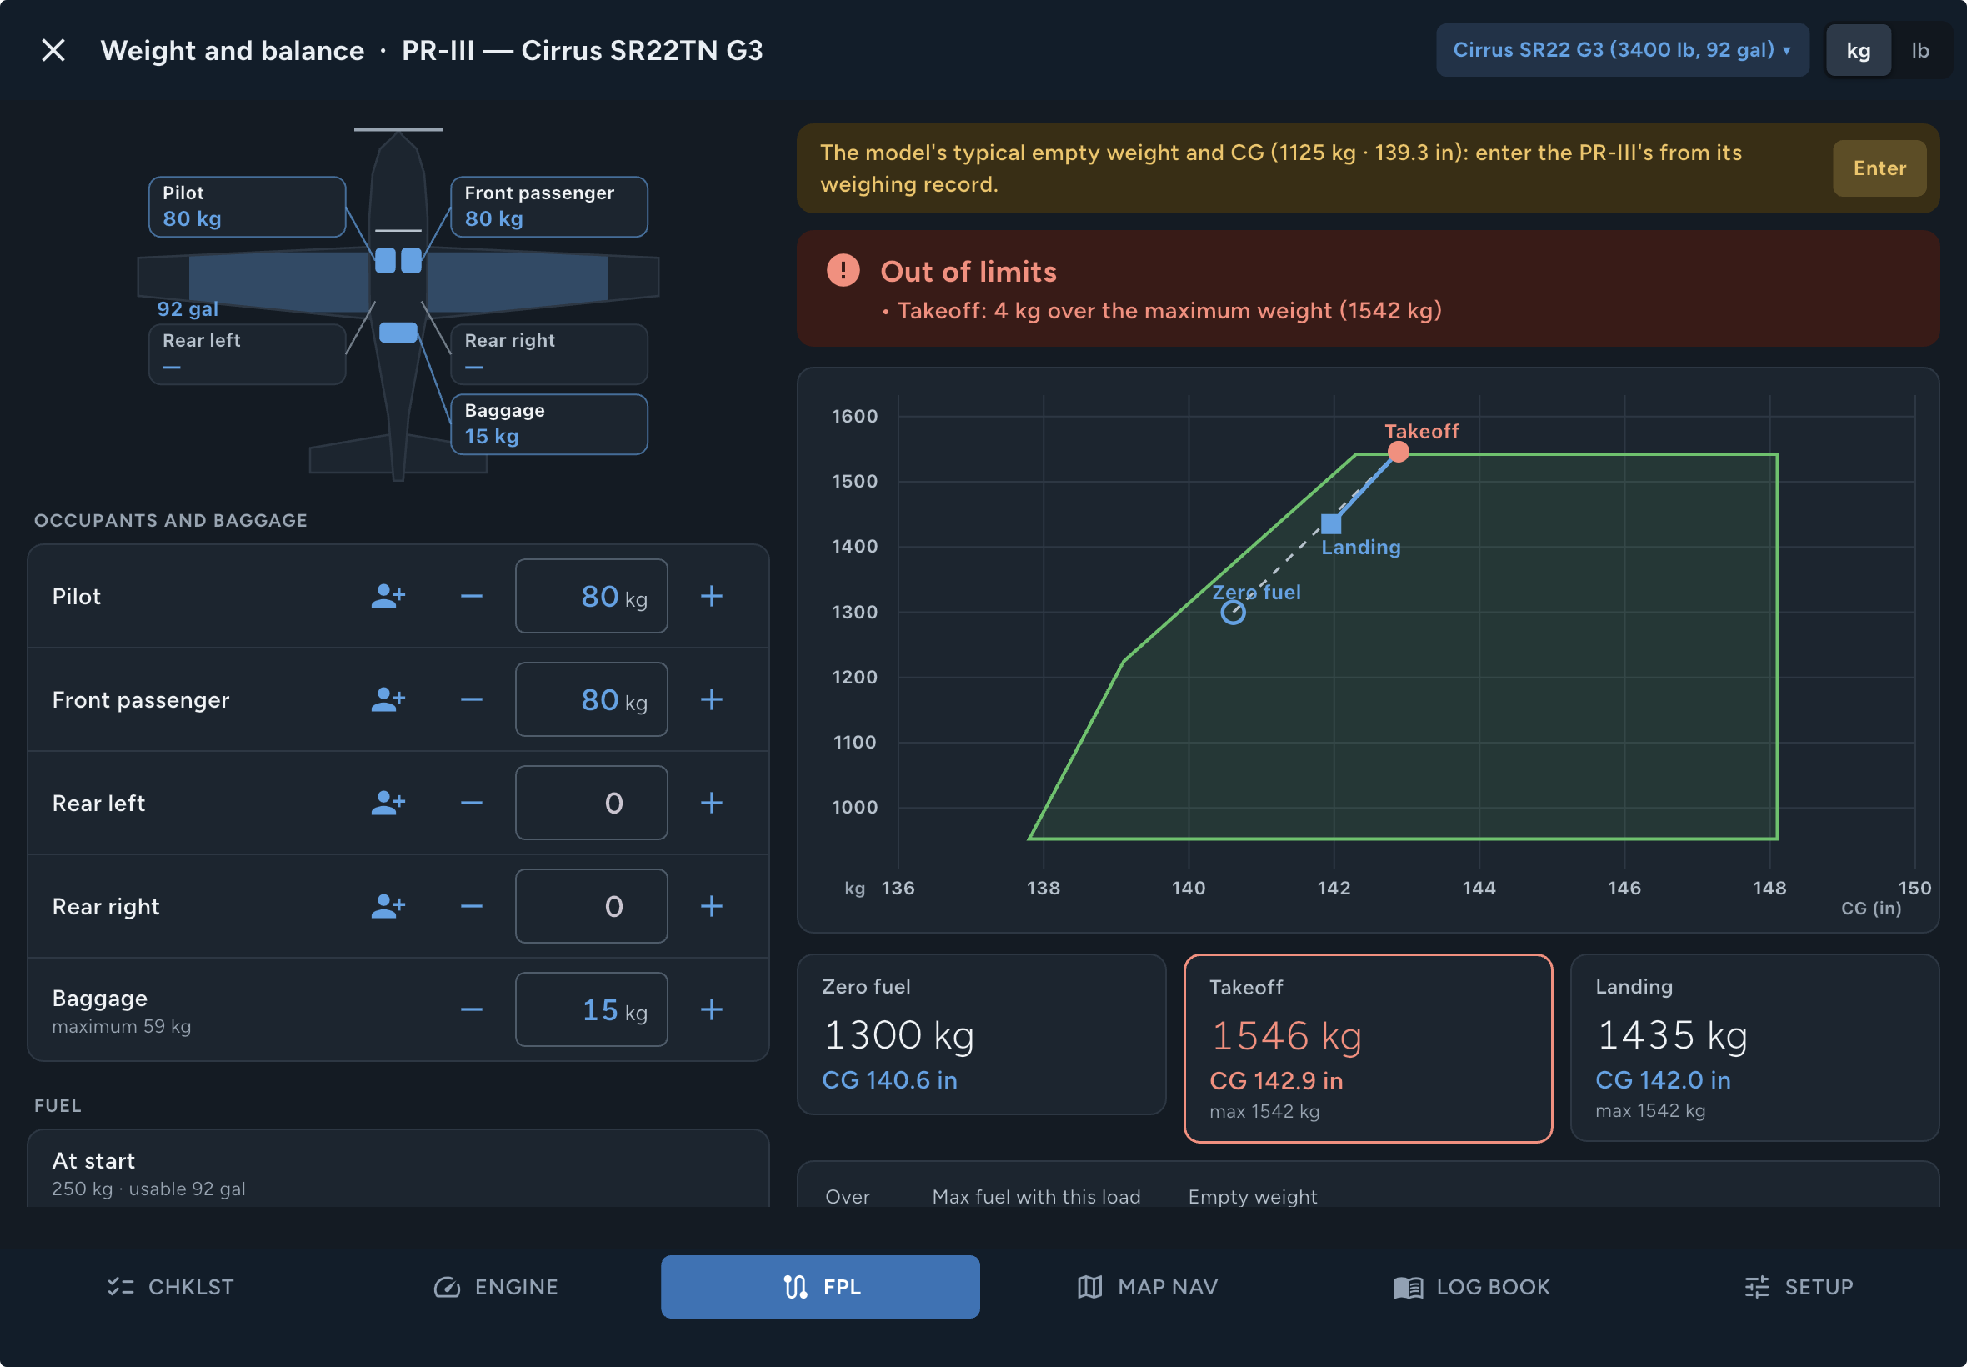Add a person to Front passenger seat
The image size is (1967, 1367).
click(x=388, y=699)
